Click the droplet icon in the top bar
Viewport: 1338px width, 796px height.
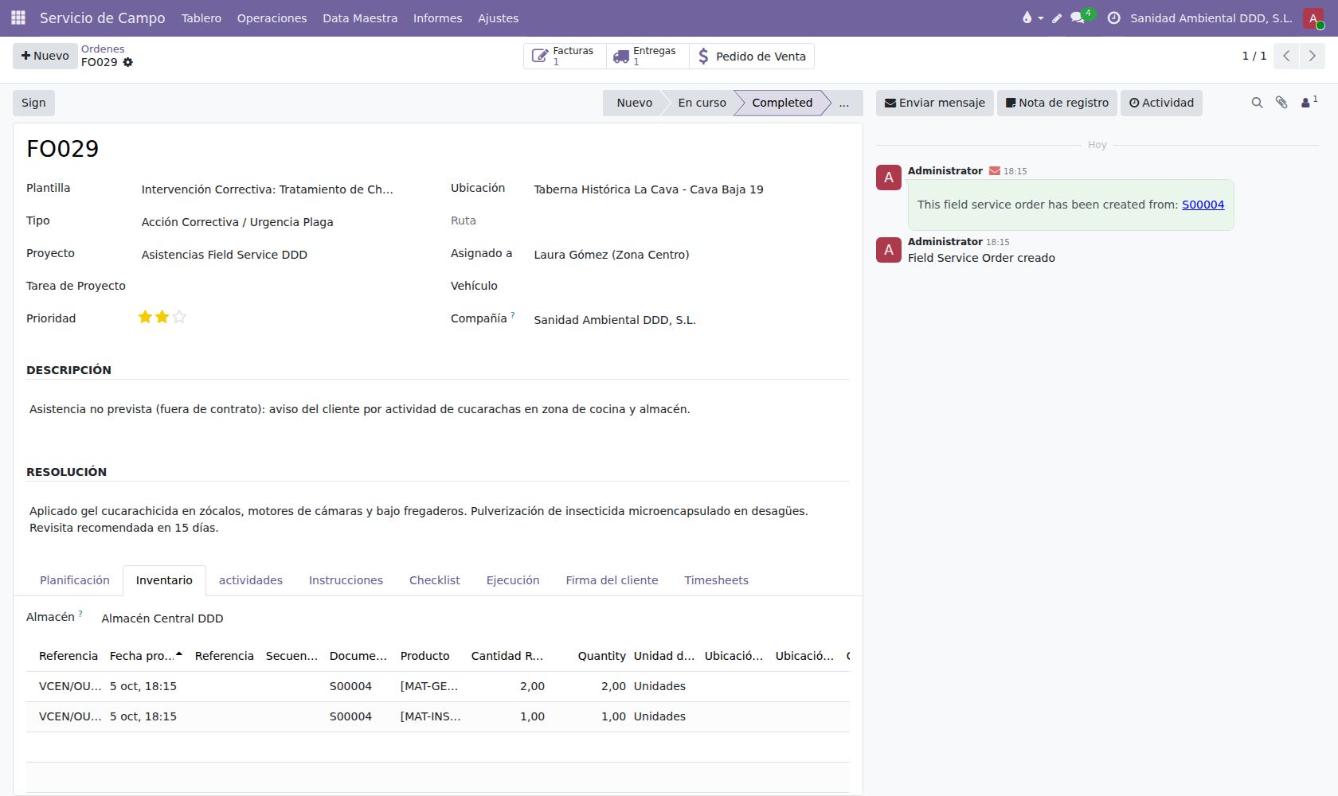[1032, 18]
